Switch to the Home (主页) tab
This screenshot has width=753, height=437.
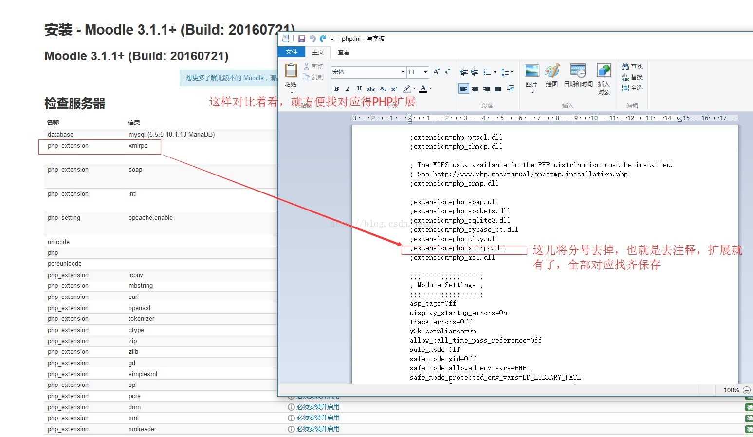point(318,52)
